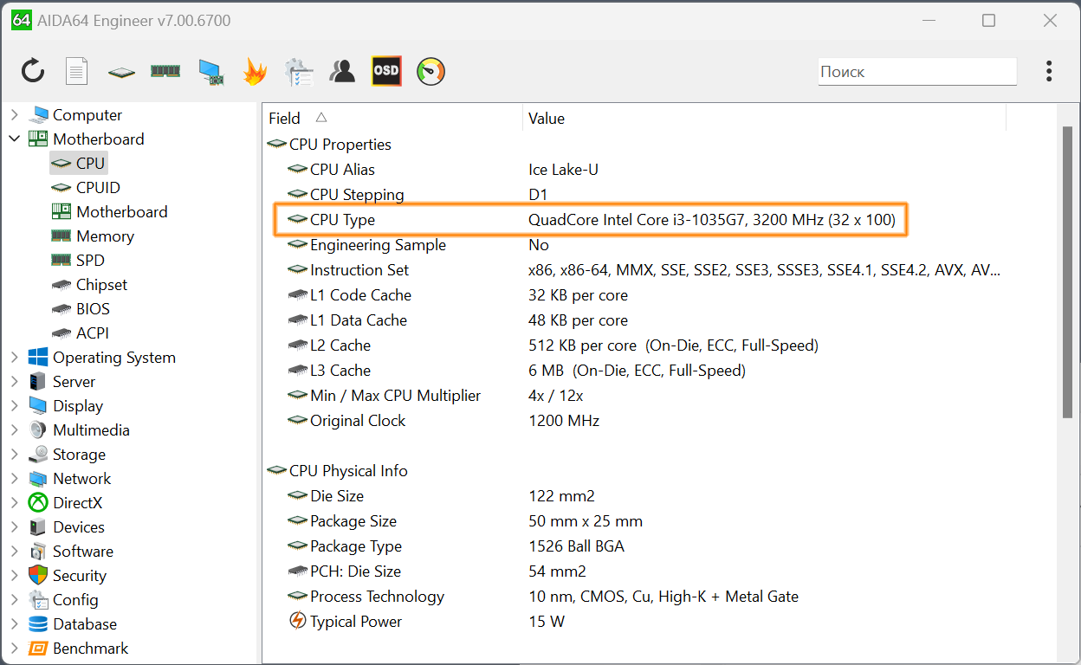This screenshot has width=1081, height=665.
Task: Open the three-dot main menu
Action: coord(1049,71)
